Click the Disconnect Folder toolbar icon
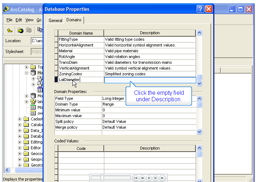 (29, 30)
